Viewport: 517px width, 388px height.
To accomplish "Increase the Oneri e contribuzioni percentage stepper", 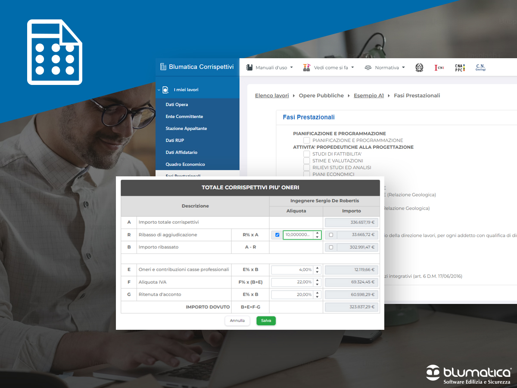I will point(318,268).
